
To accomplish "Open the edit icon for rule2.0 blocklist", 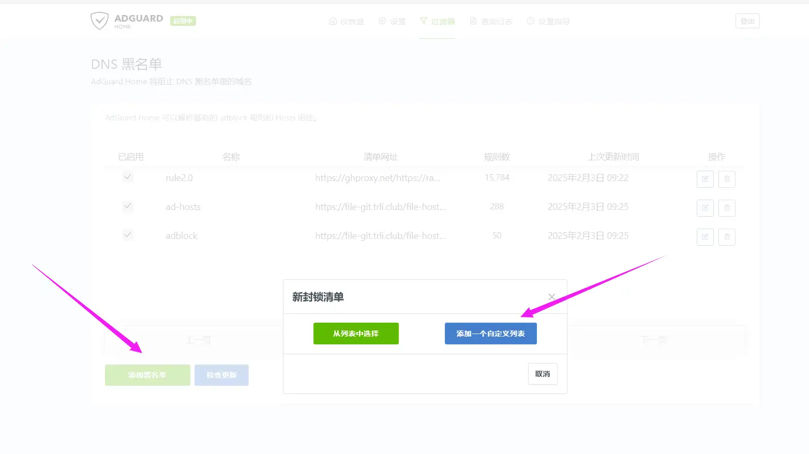I will [x=705, y=179].
